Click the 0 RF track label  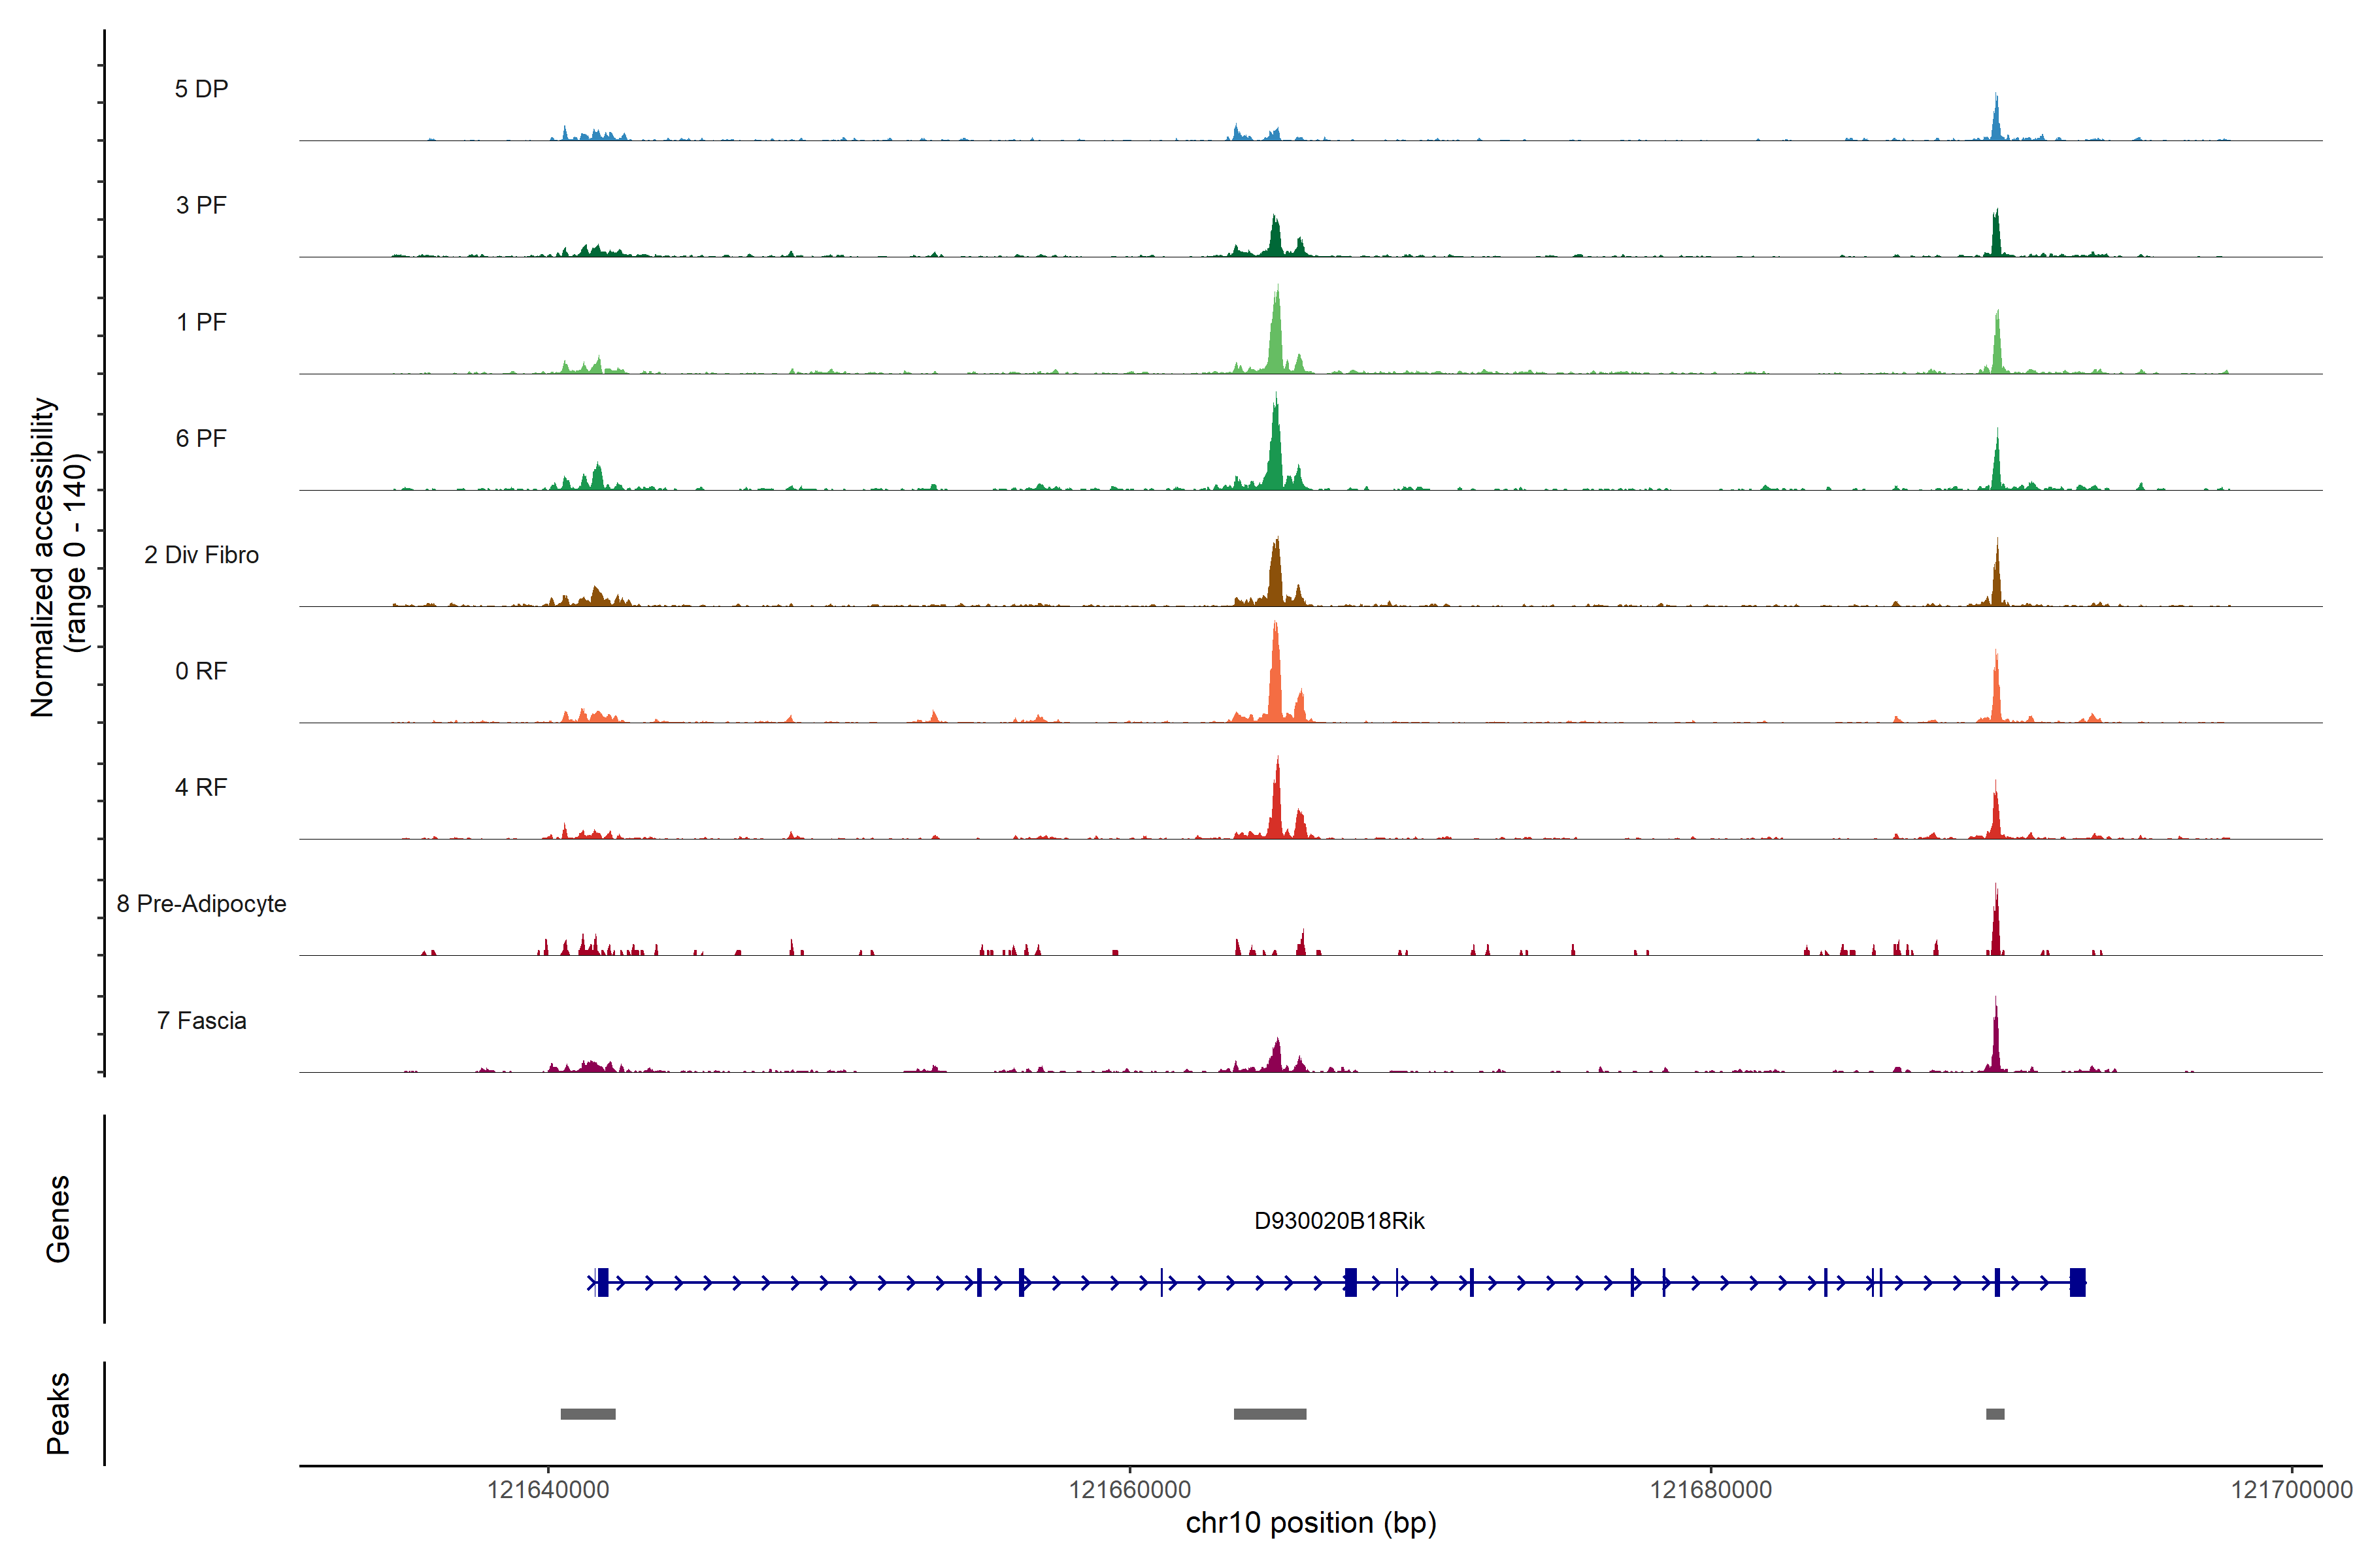coord(201,671)
